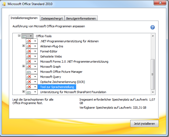Click unavailable icon beside Optische Zeichenerkennung (OCR)
169x137 pixels.
(29, 82)
